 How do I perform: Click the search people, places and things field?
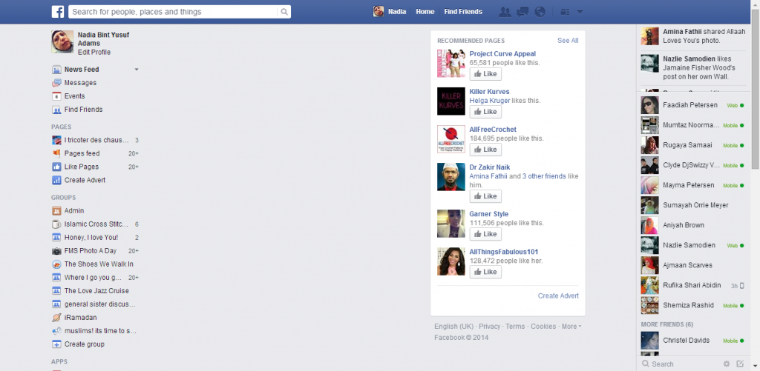(174, 12)
